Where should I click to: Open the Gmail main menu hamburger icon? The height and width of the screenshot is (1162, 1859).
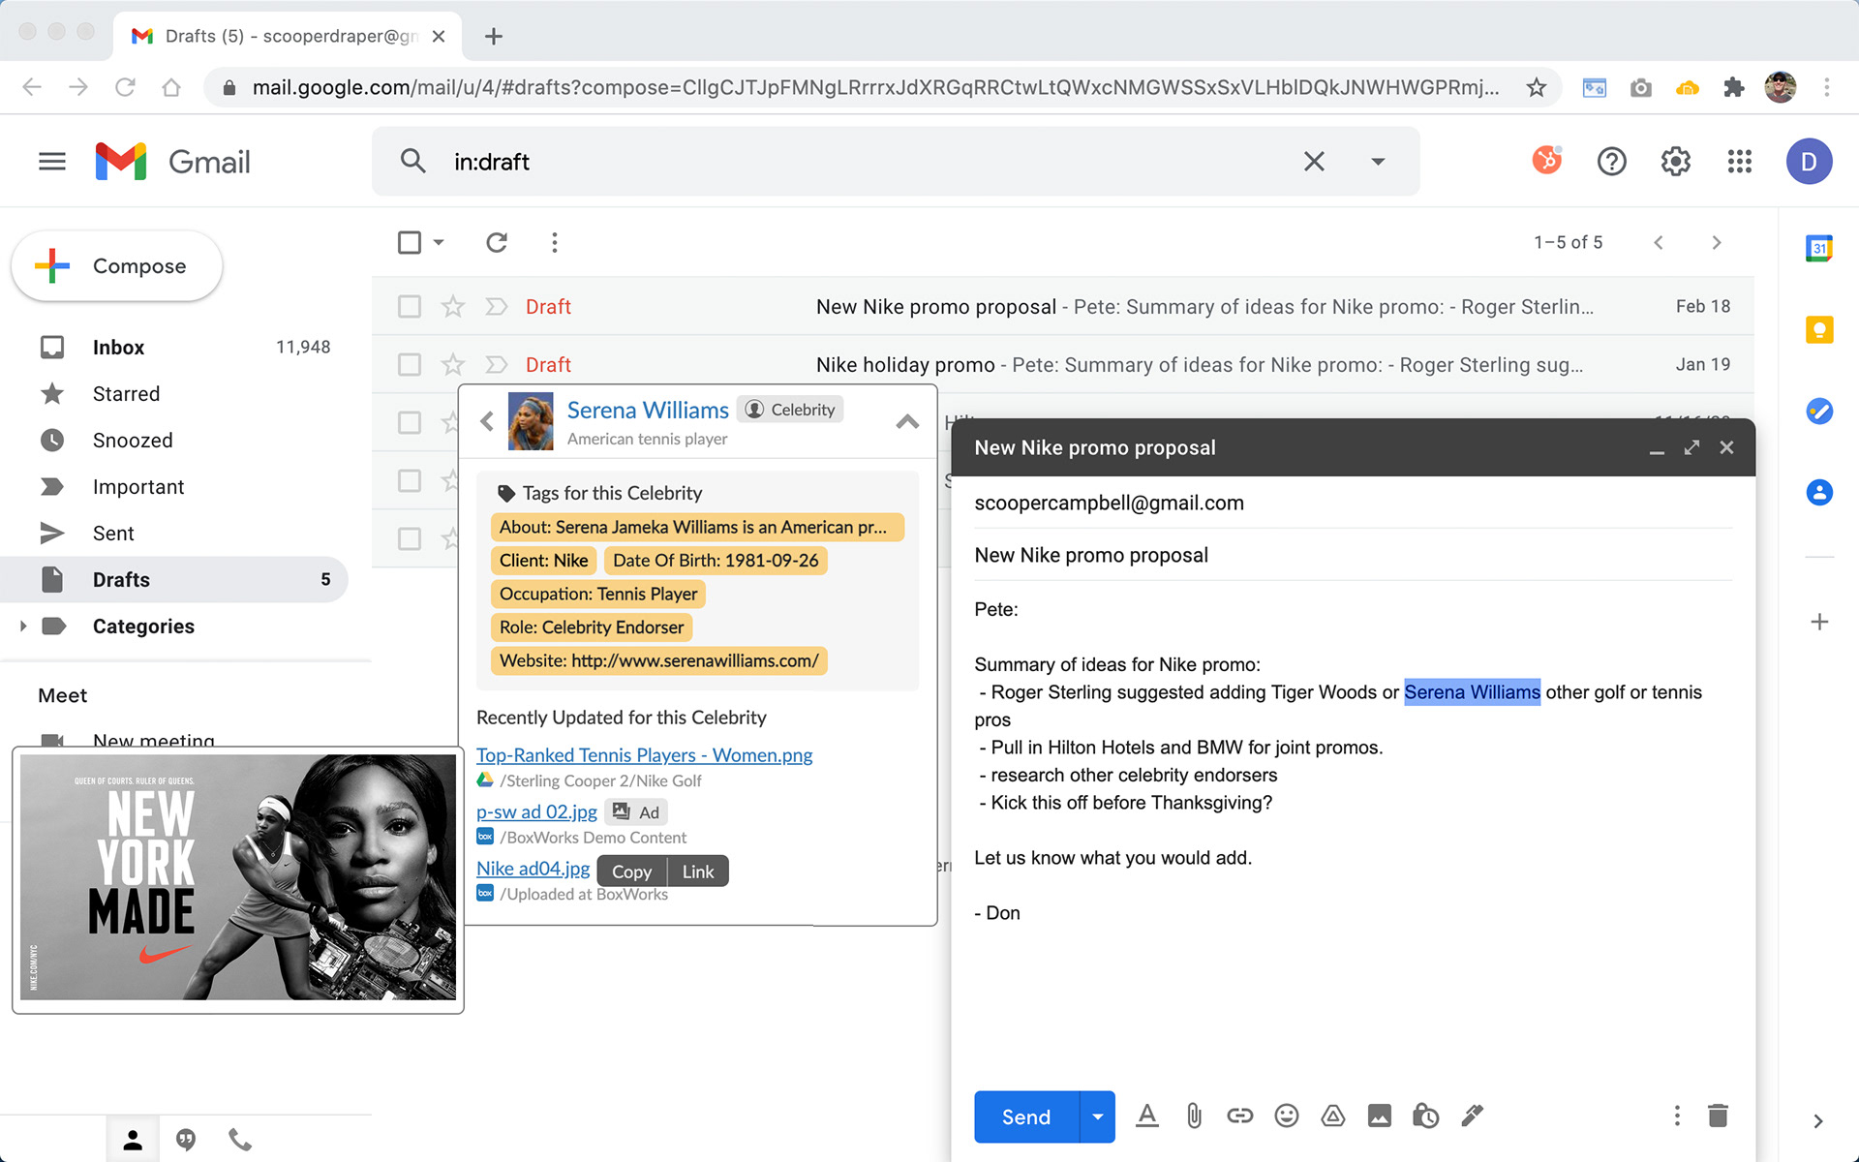tap(52, 162)
